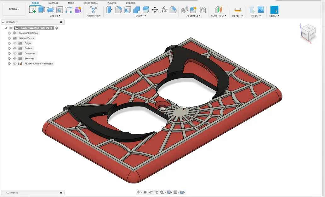The height and width of the screenshot is (197, 325).
Task: Expand the Origin folder node
Action: (x=9, y=43)
